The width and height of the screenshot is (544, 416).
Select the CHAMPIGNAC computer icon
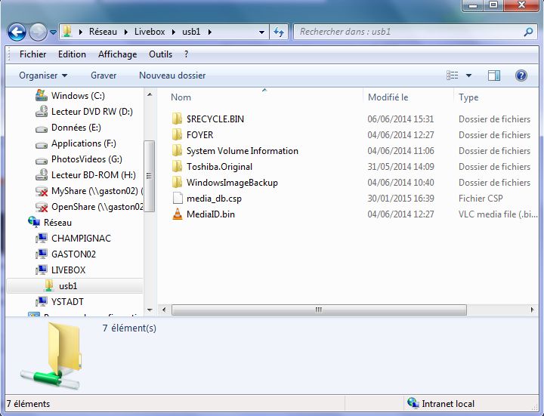point(42,238)
